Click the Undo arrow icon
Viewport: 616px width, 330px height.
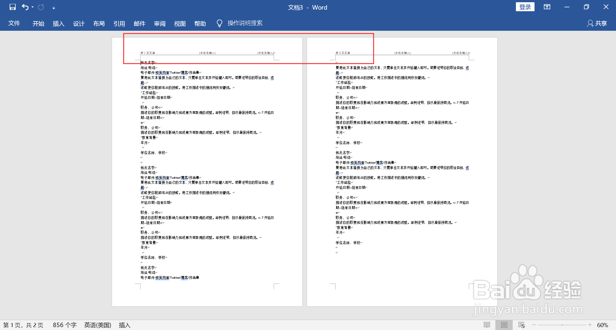[x=25, y=7]
